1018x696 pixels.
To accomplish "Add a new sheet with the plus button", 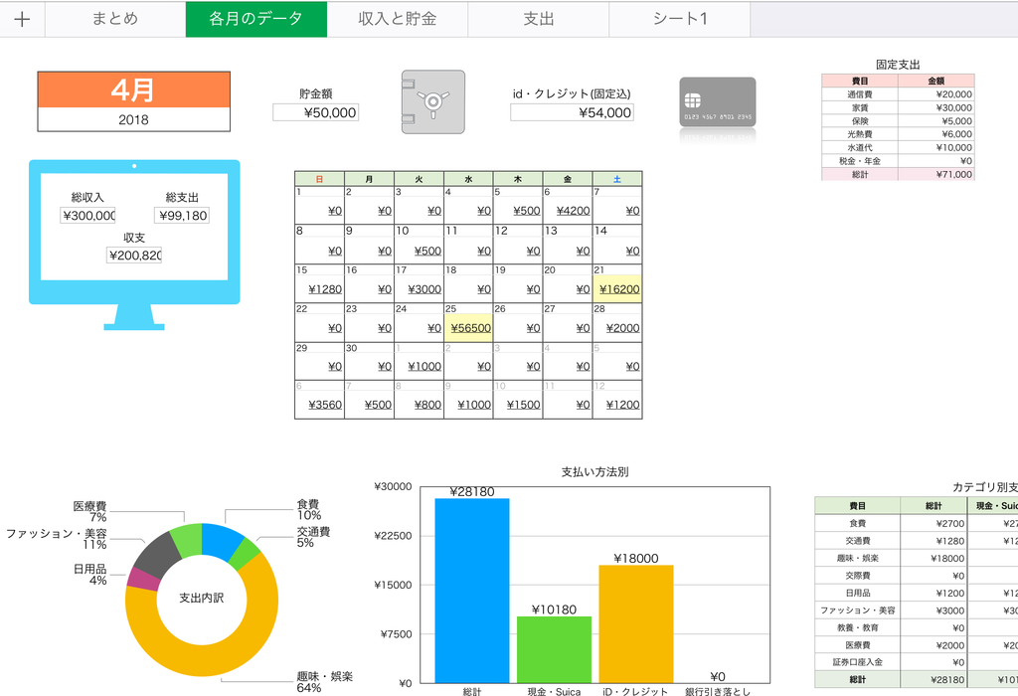I will click(22, 19).
